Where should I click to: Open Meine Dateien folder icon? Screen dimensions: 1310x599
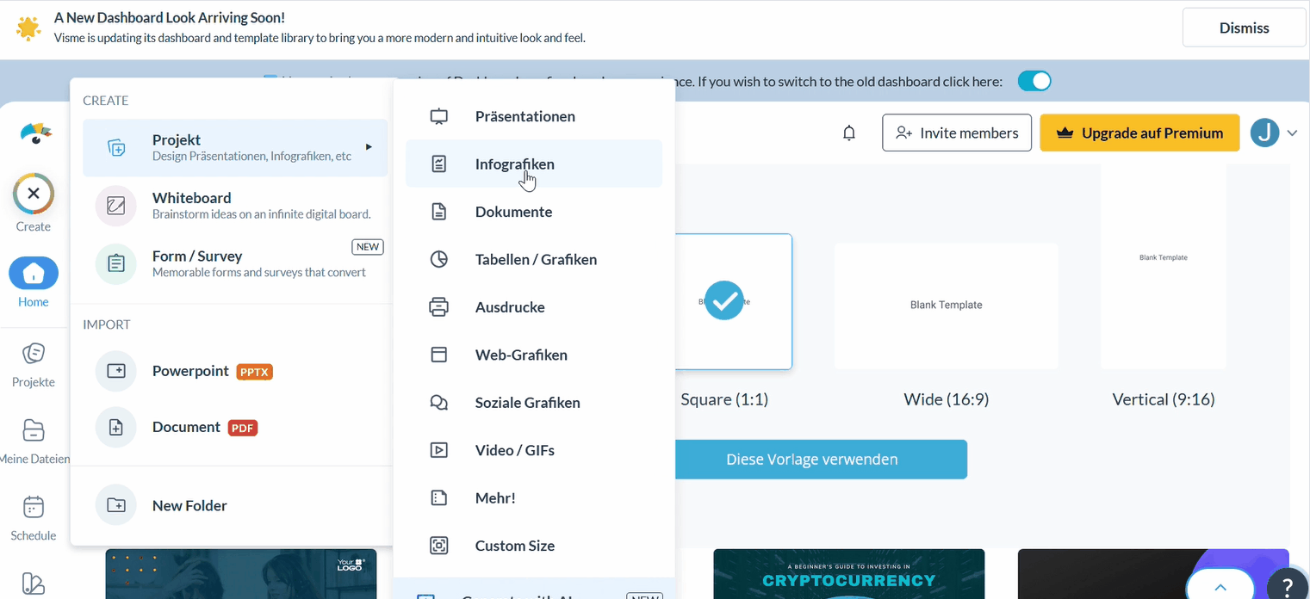[34, 430]
